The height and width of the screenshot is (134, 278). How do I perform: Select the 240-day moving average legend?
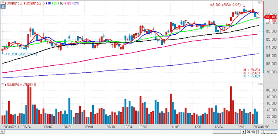tap(76, 3)
